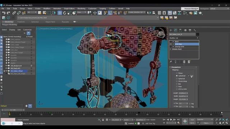The height and width of the screenshot is (129, 230).
Task: Toggle Scene Explorer icon
Action: [x=160, y=13]
